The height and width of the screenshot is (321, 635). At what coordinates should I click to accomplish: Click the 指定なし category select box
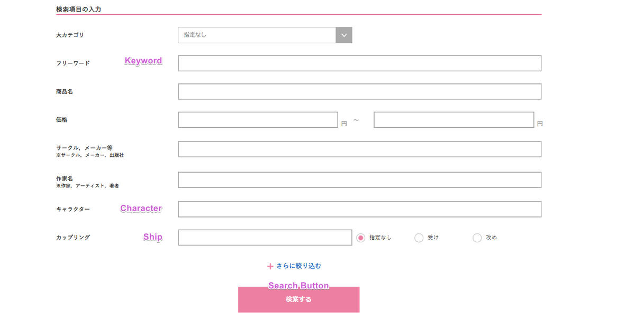(x=257, y=35)
